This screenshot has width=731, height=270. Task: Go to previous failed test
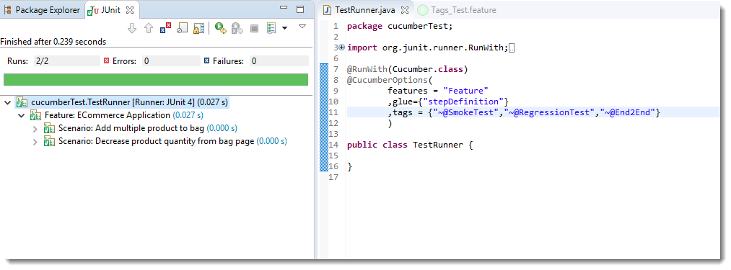(x=149, y=28)
